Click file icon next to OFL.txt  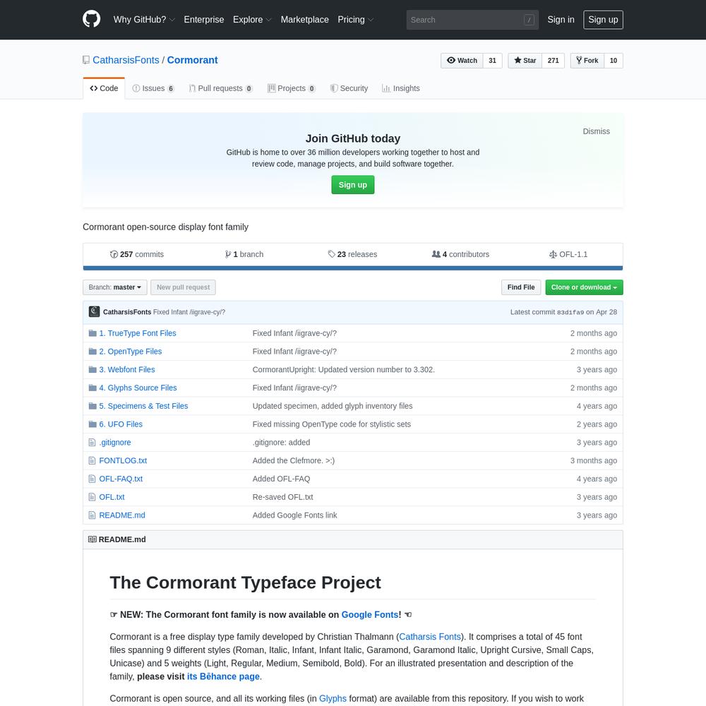pyautogui.click(x=92, y=497)
